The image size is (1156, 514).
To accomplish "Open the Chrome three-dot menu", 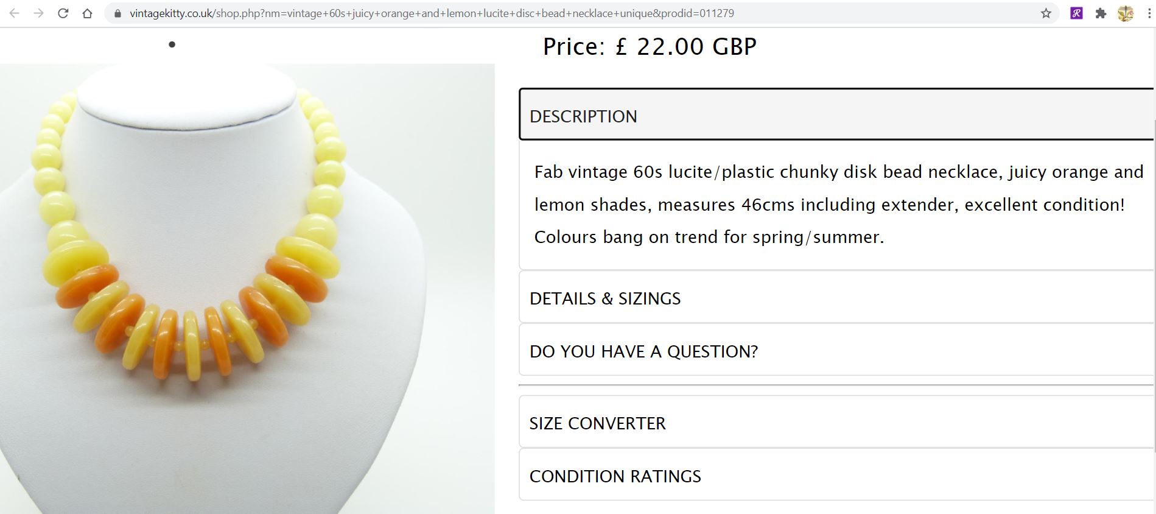I will click(1149, 13).
